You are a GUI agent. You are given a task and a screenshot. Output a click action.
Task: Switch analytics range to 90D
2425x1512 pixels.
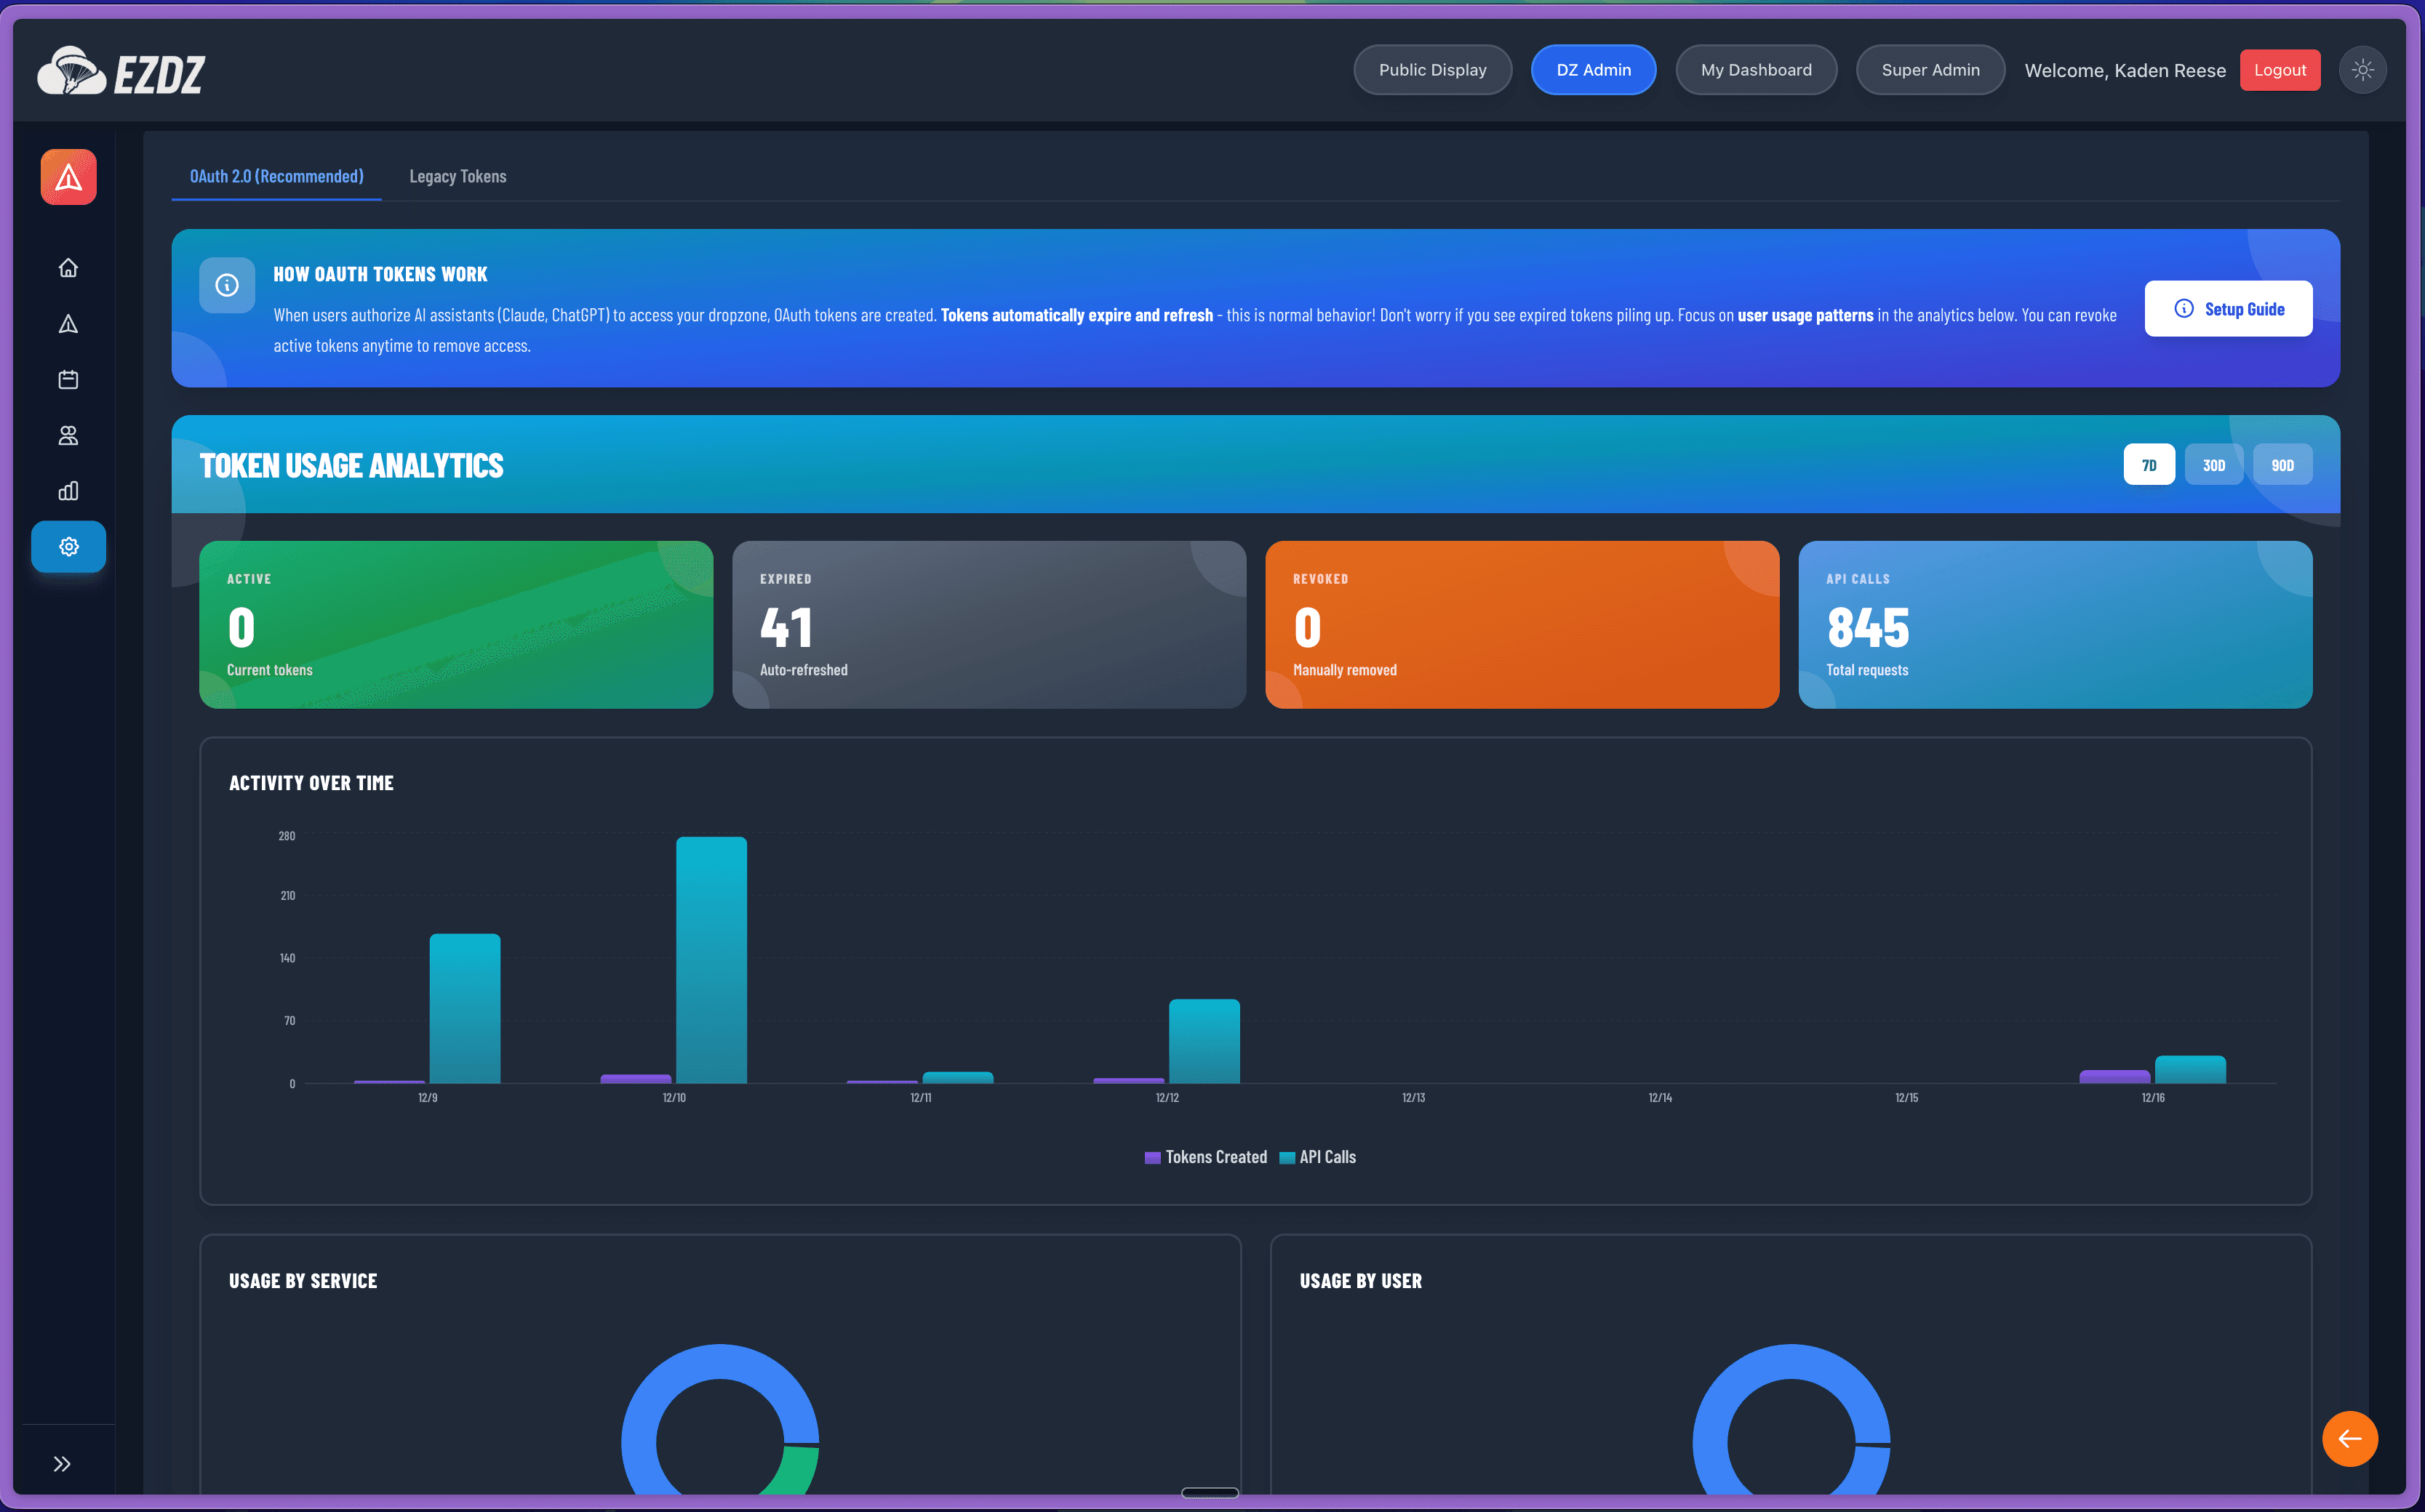coord(2282,465)
